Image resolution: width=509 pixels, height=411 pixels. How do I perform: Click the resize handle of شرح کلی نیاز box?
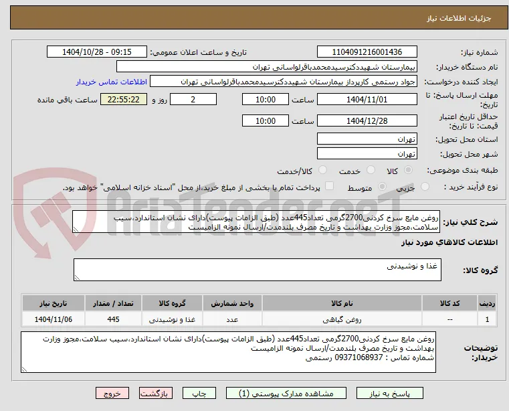click(76, 230)
